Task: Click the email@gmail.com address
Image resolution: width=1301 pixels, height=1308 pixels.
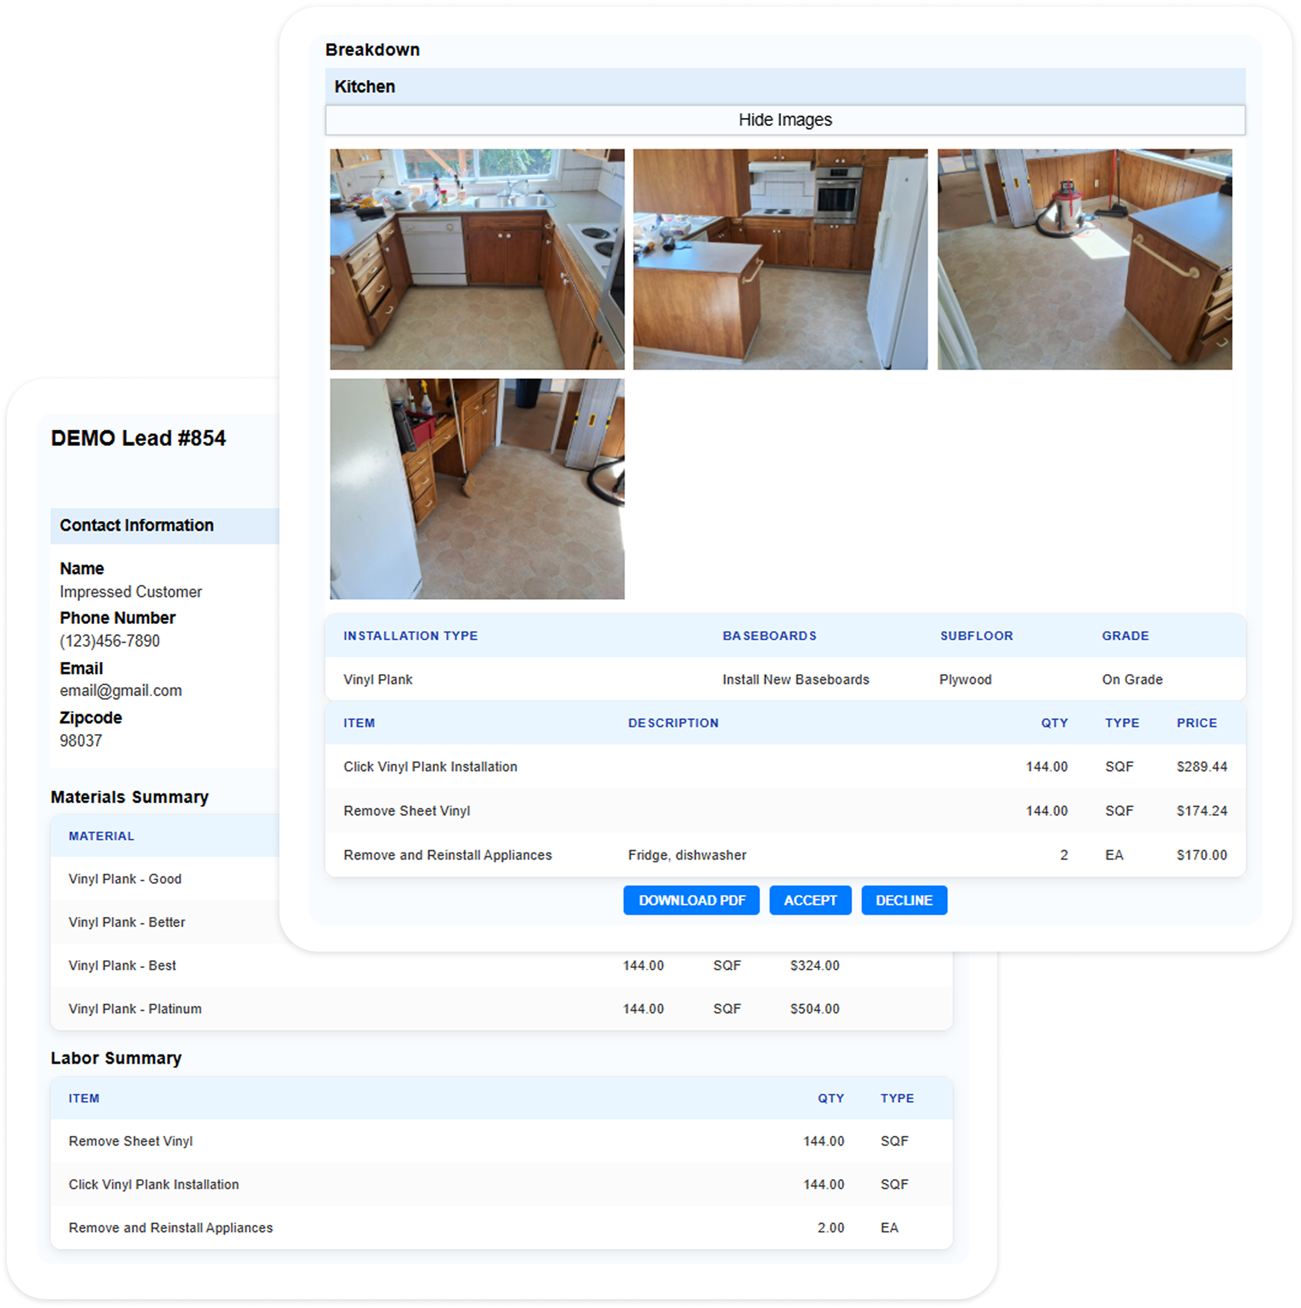Action: (x=120, y=690)
